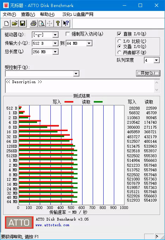The width and height of the screenshot is (165, 240).
Task: Click the 12 MB row label
Action: (x=12, y=179)
